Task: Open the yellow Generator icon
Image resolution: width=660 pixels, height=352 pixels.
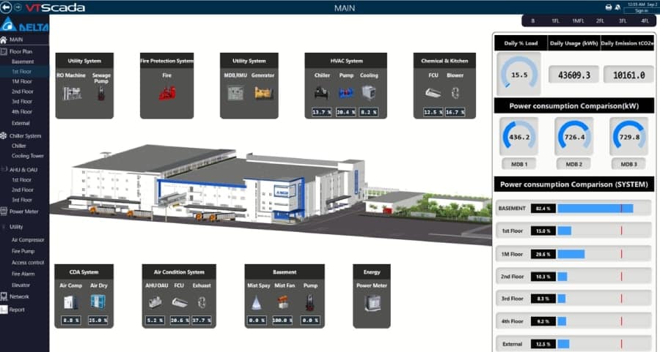Action: click(x=262, y=93)
